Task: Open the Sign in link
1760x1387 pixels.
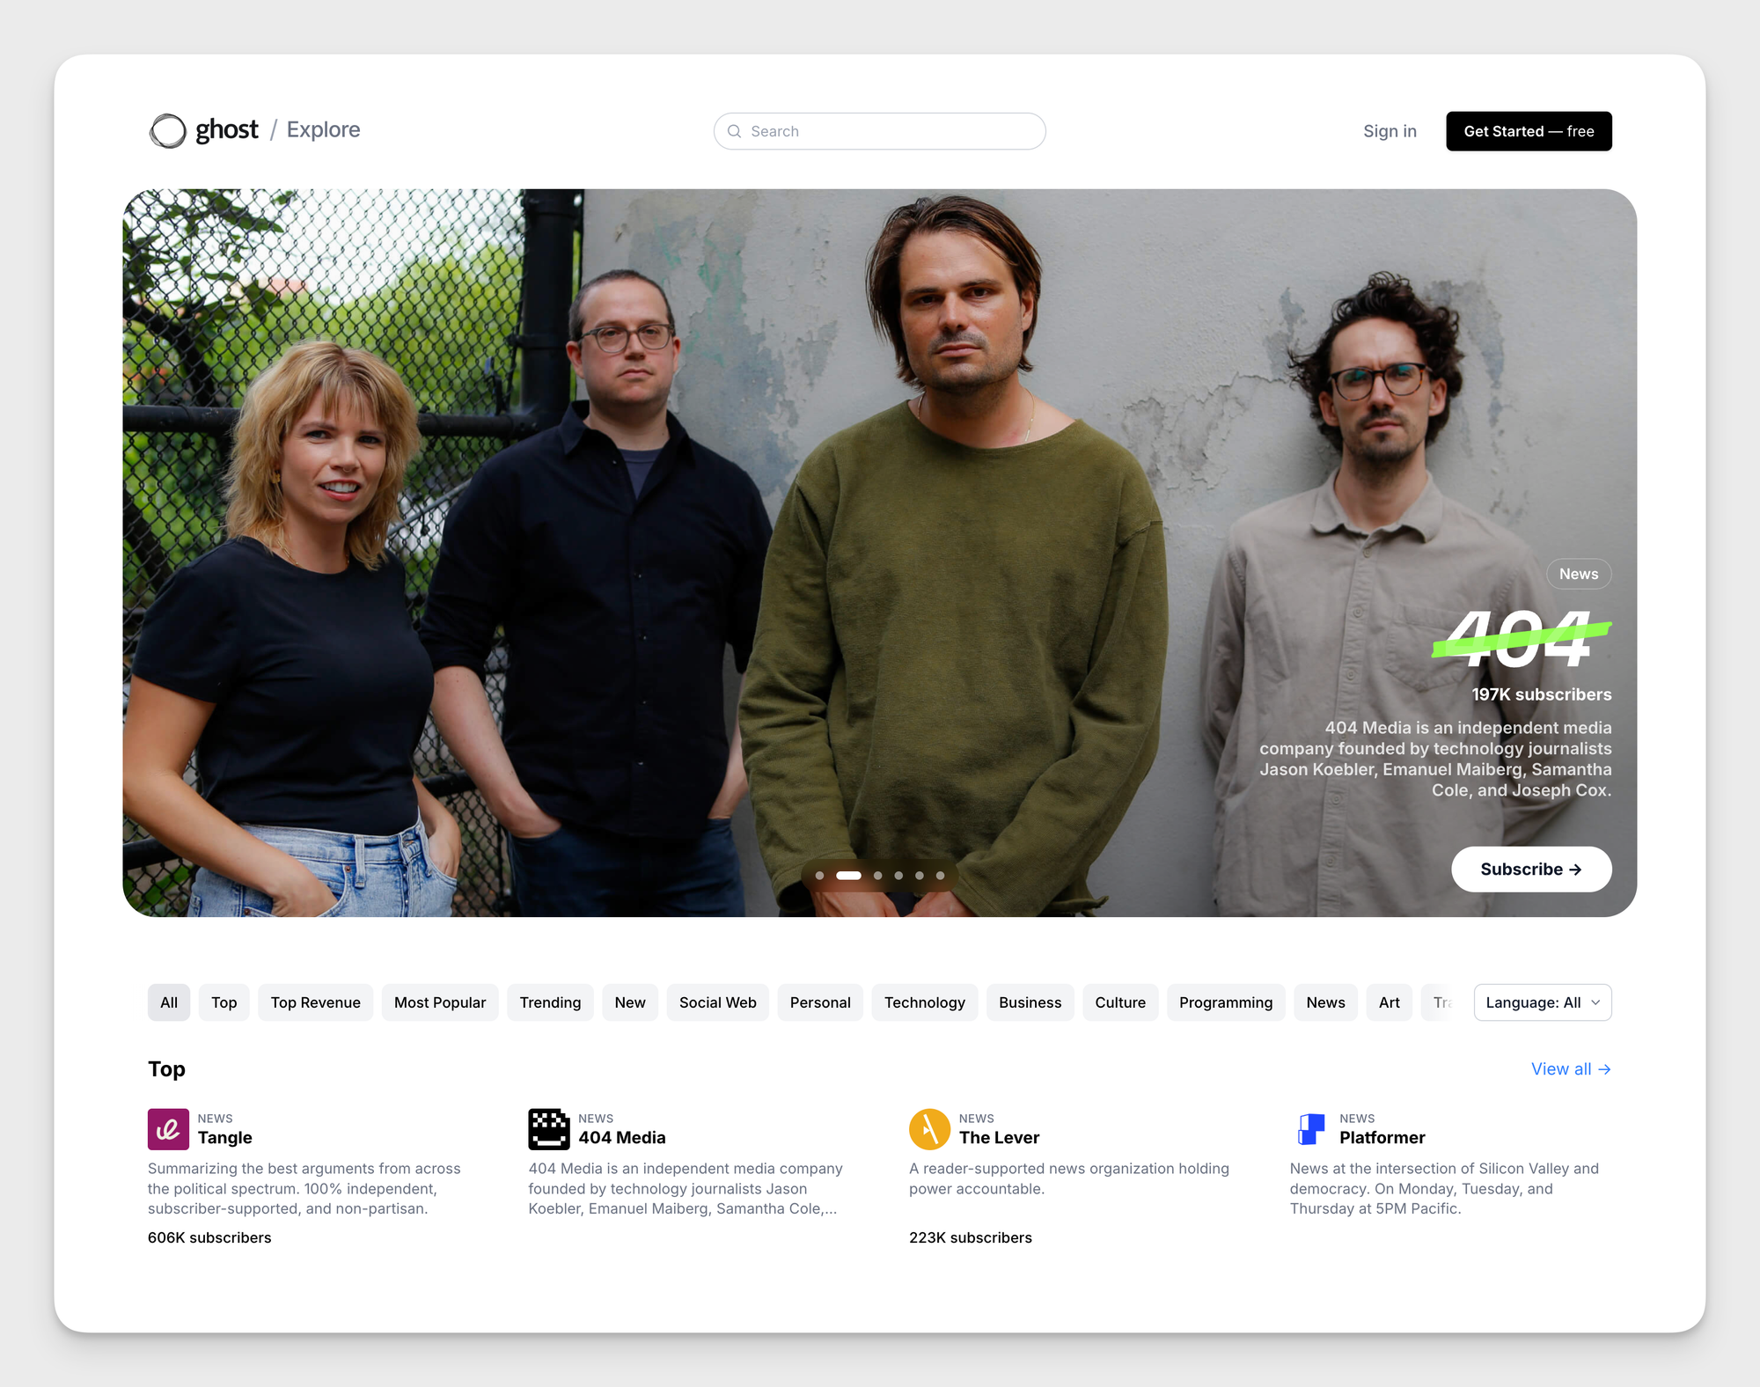Action: point(1390,131)
